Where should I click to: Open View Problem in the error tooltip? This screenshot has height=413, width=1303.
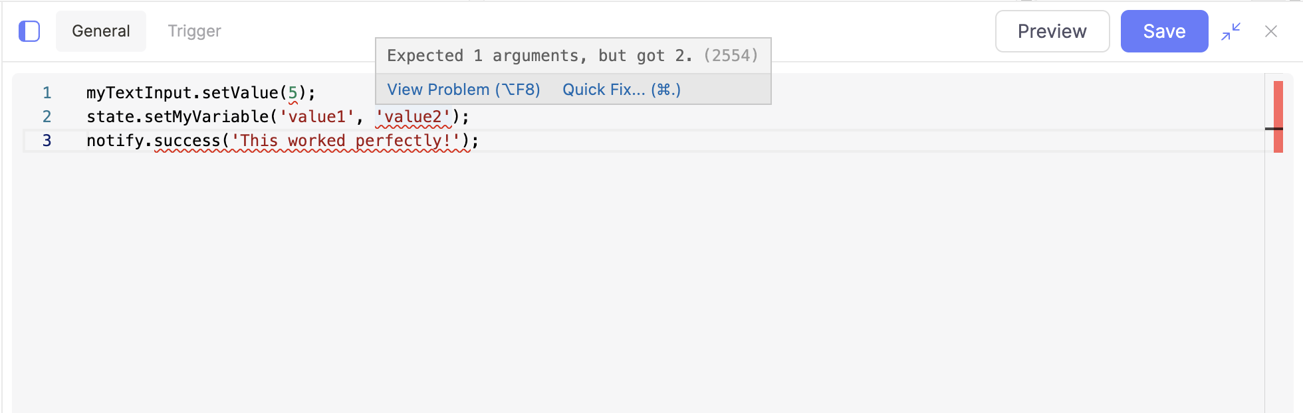pos(463,90)
